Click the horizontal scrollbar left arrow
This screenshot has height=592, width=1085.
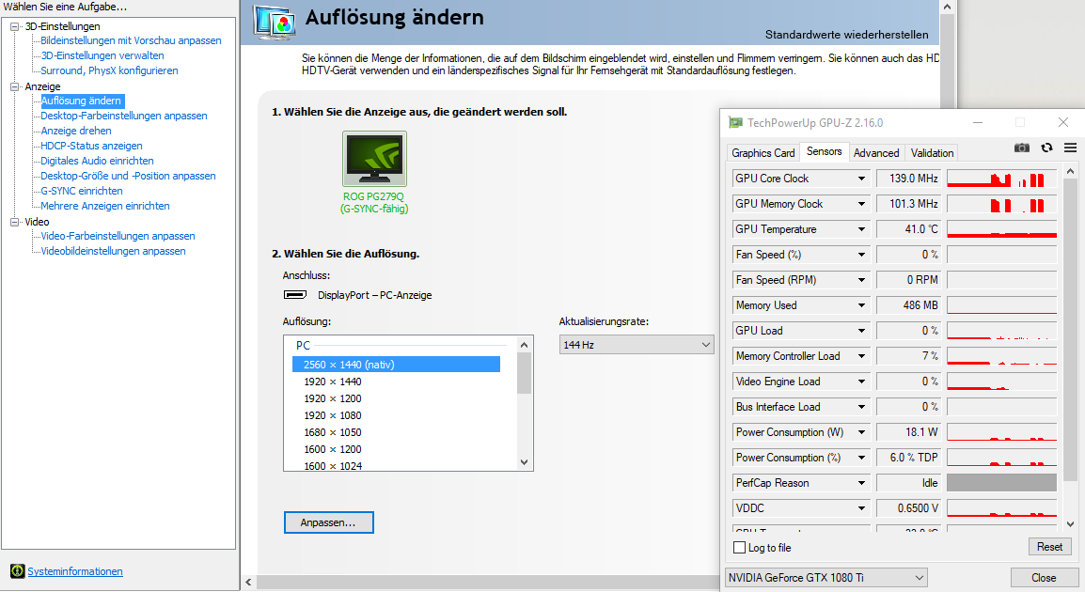tap(249, 583)
